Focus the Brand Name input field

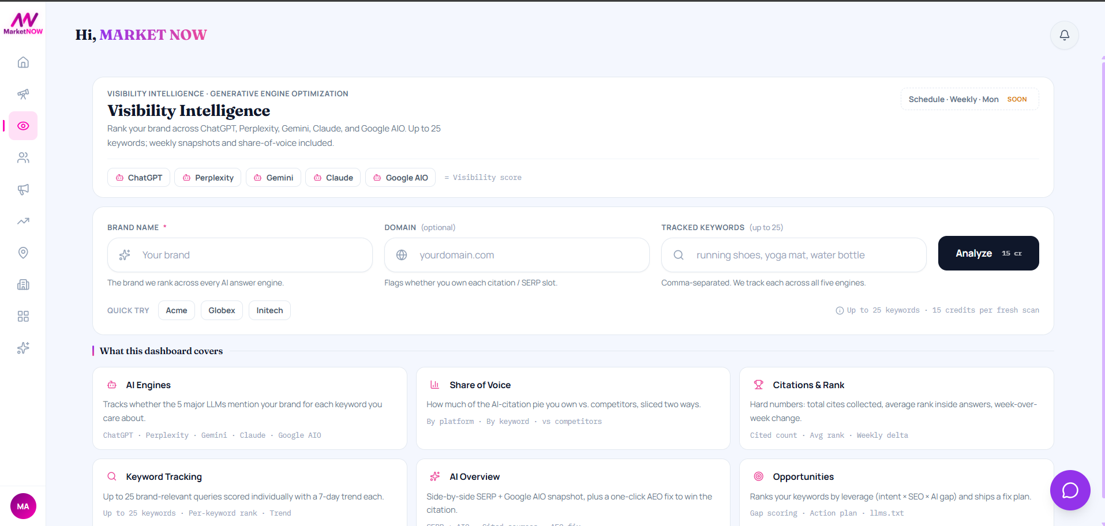click(240, 255)
